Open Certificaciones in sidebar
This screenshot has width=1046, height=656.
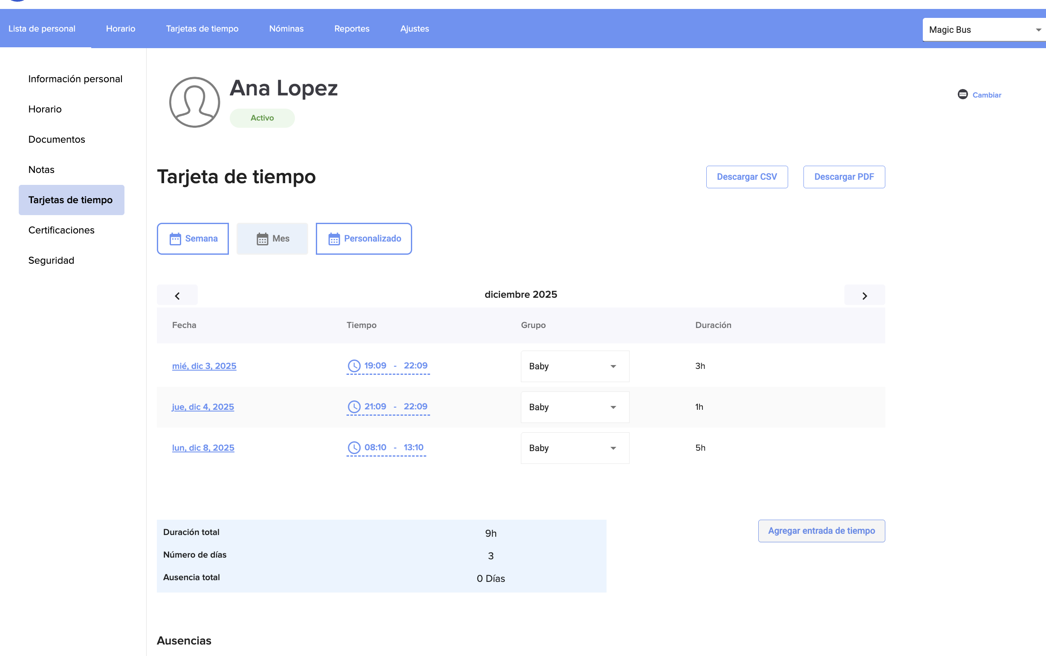(61, 230)
